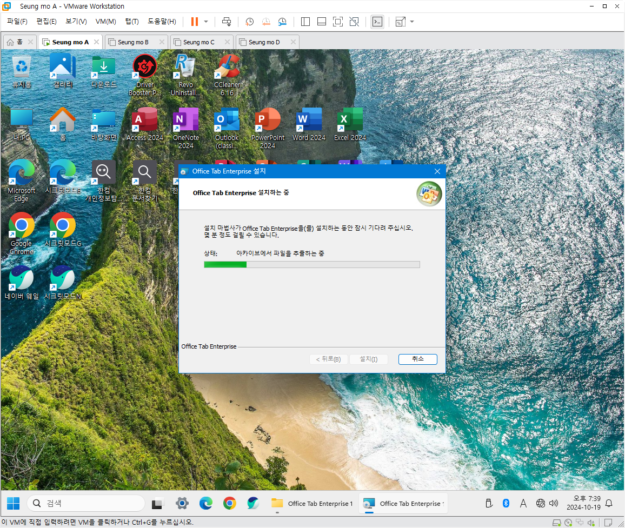Switch to Unity mode icon

click(354, 22)
